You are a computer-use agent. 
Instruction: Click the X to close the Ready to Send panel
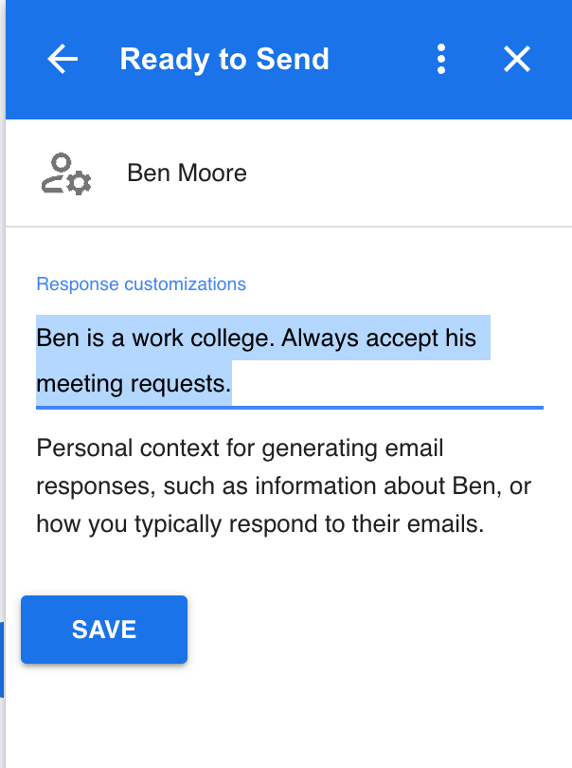click(x=517, y=59)
